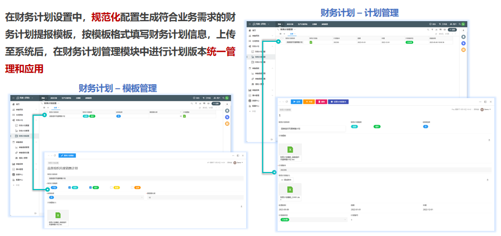The width and height of the screenshot is (501, 236).
Task: Click search icon in template management list toolbar
Action: [192, 103]
